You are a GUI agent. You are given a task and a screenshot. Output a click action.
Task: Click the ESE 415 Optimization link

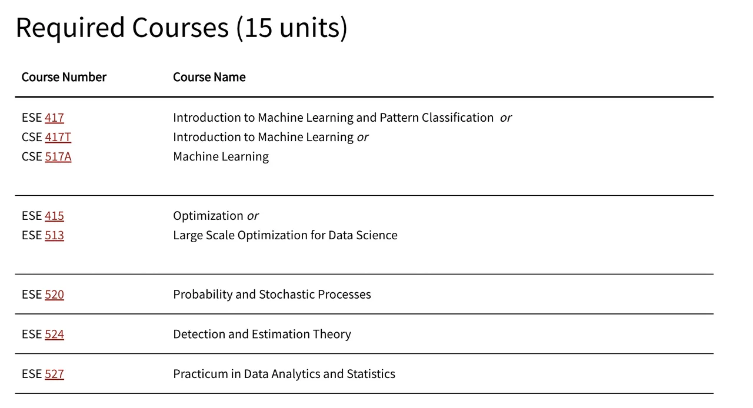(x=54, y=216)
